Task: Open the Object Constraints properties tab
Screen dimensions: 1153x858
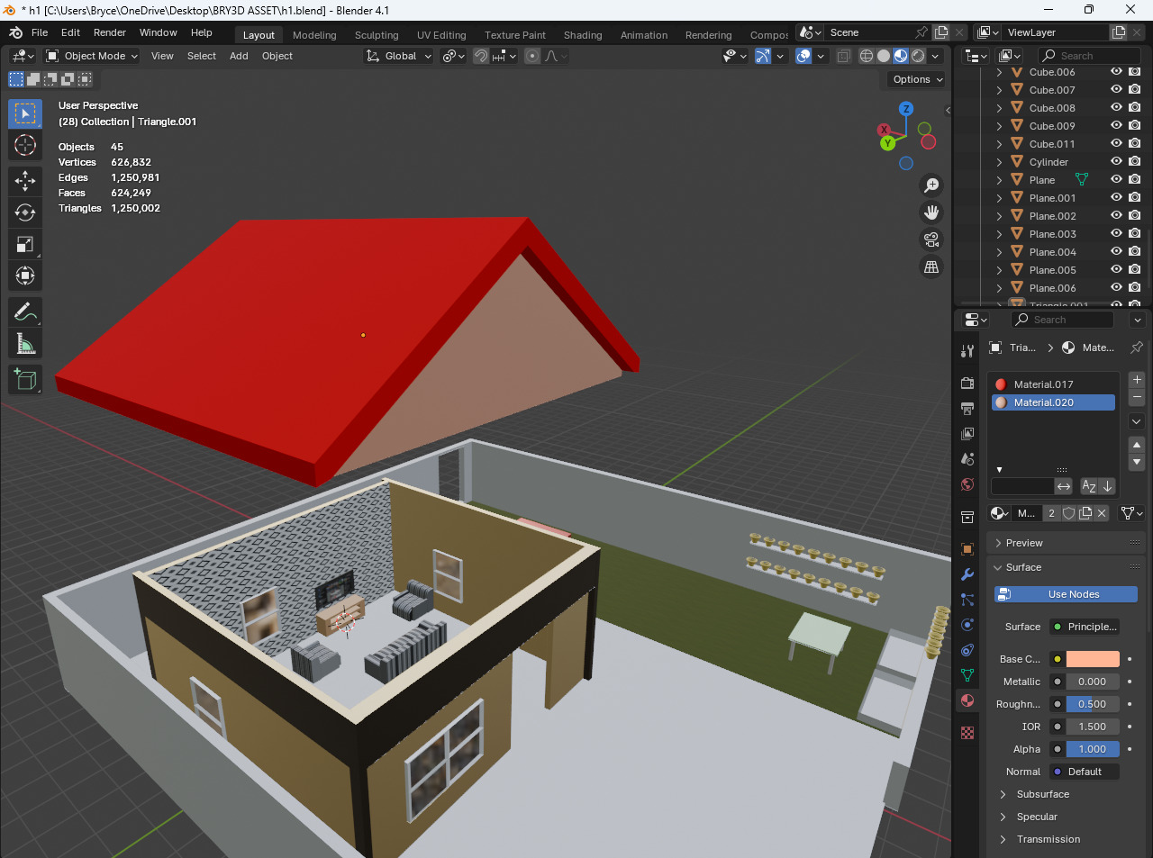Action: tap(967, 650)
